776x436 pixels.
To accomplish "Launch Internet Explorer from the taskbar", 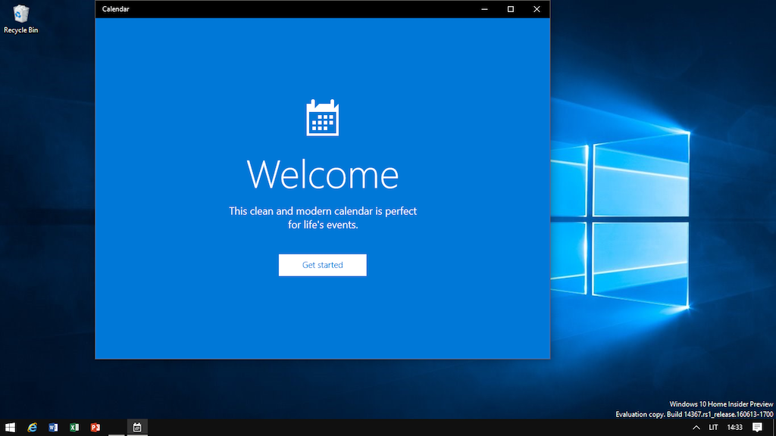I will coord(32,428).
